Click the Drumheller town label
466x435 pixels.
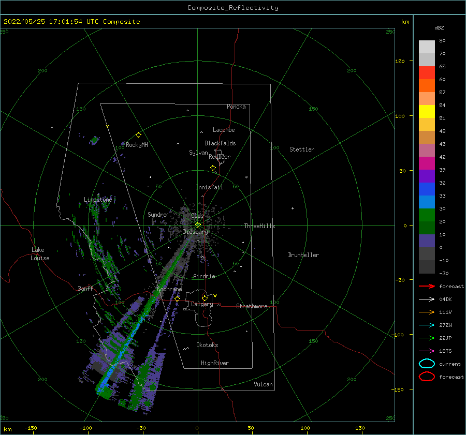coord(303,255)
